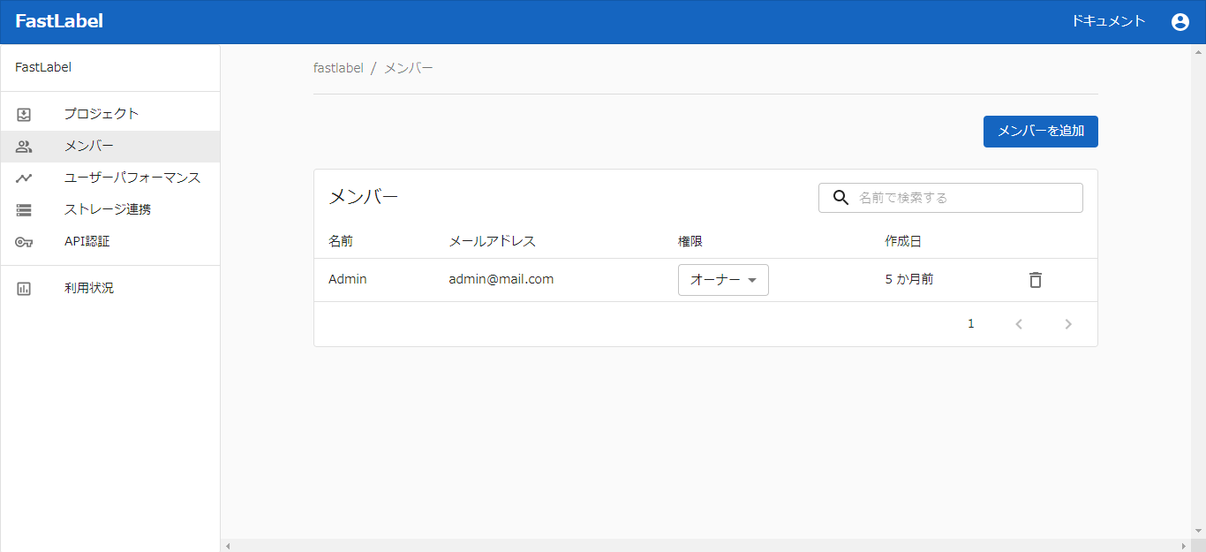Image resolution: width=1206 pixels, height=552 pixels.
Task: Go to previous page chevron
Action: tap(1019, 324)
